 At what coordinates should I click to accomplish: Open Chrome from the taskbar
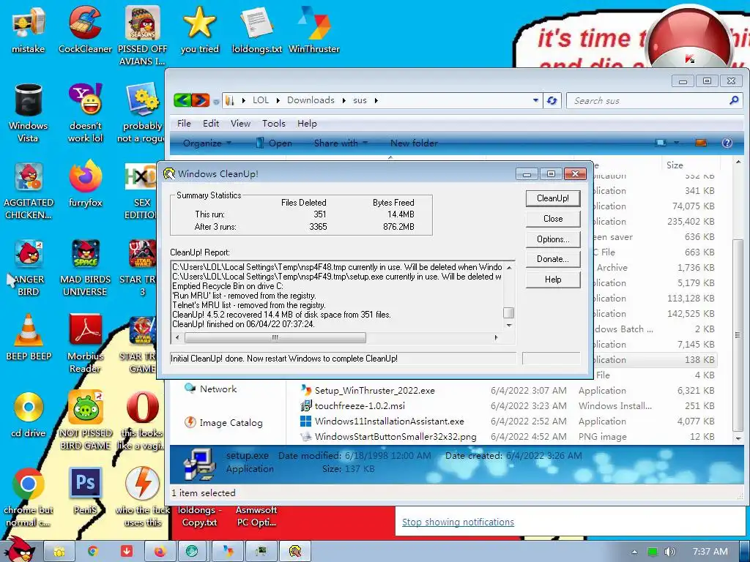93,552
